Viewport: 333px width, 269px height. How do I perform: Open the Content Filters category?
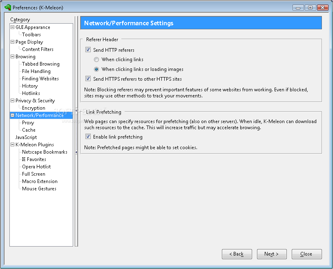coord(38,49)
